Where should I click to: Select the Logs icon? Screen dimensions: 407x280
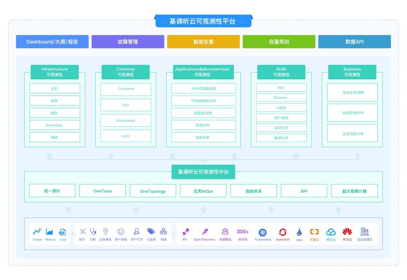(62, 232)
